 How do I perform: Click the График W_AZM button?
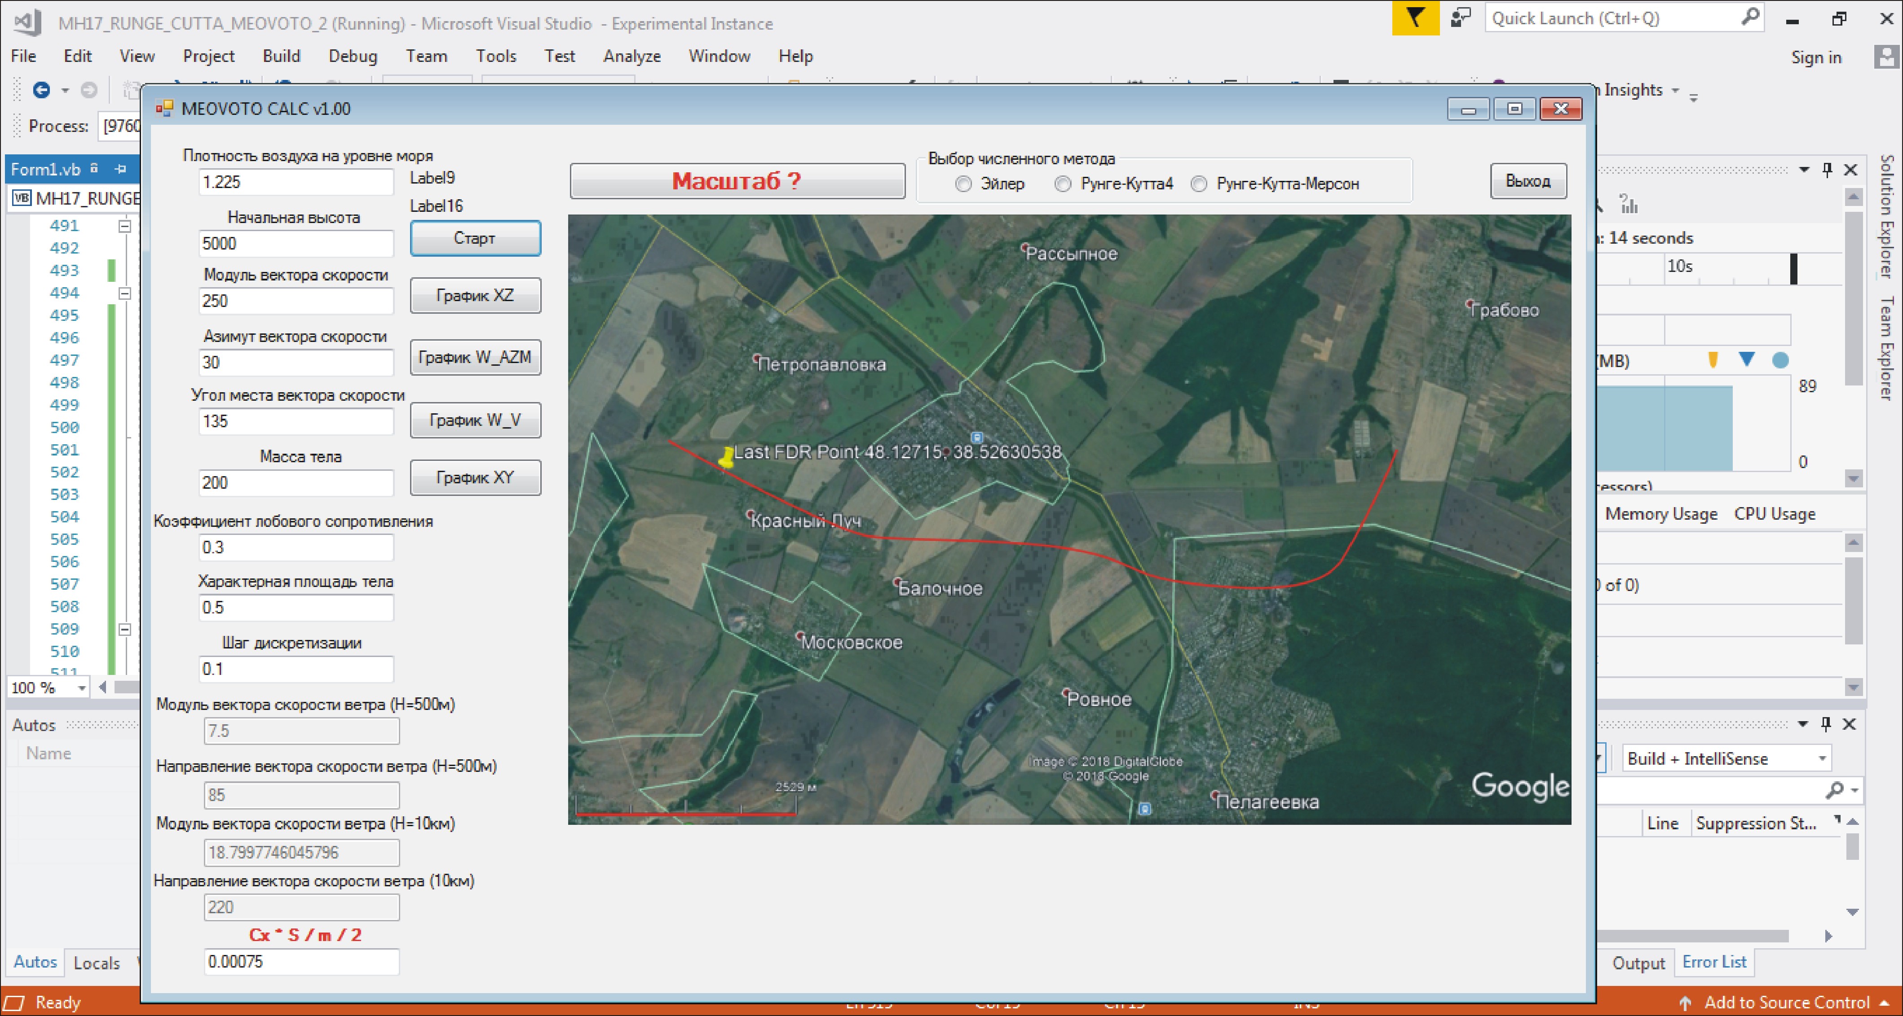pyautogui.click(x=475, y=357)
